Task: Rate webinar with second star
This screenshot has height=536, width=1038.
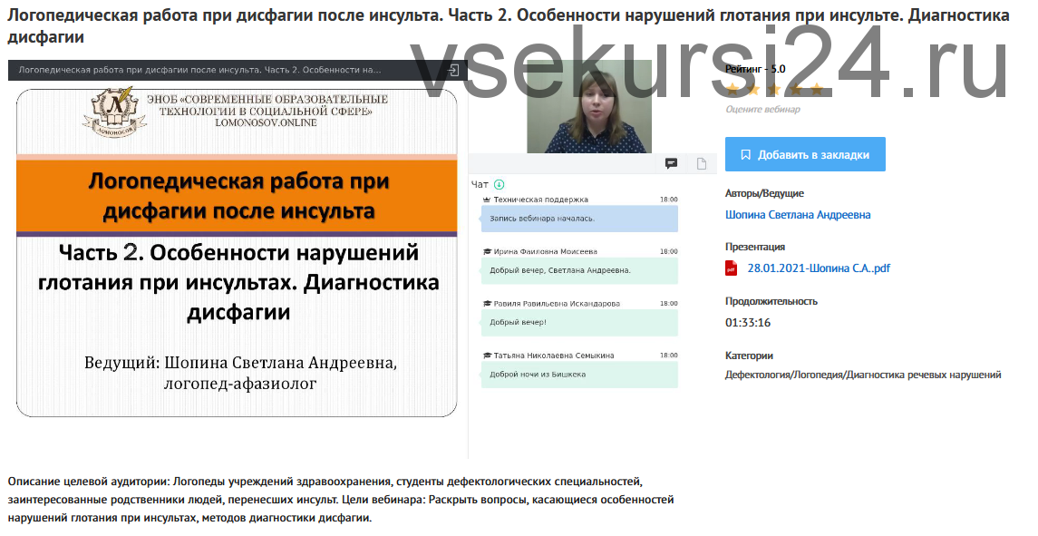Action: [754, 90]
